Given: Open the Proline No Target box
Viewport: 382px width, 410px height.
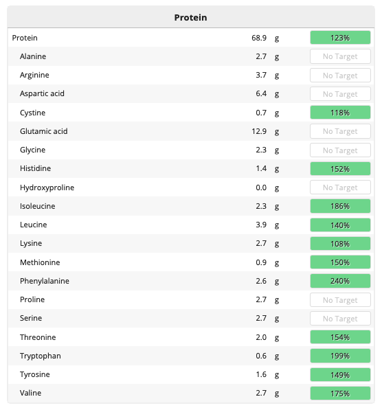Looking at the screenshot, I should pos(340,299).
